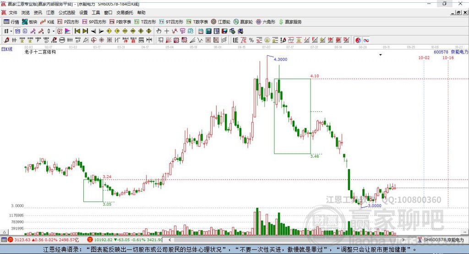
Task: Open the 江恩 menu
Action: click(x=50, y=12)
